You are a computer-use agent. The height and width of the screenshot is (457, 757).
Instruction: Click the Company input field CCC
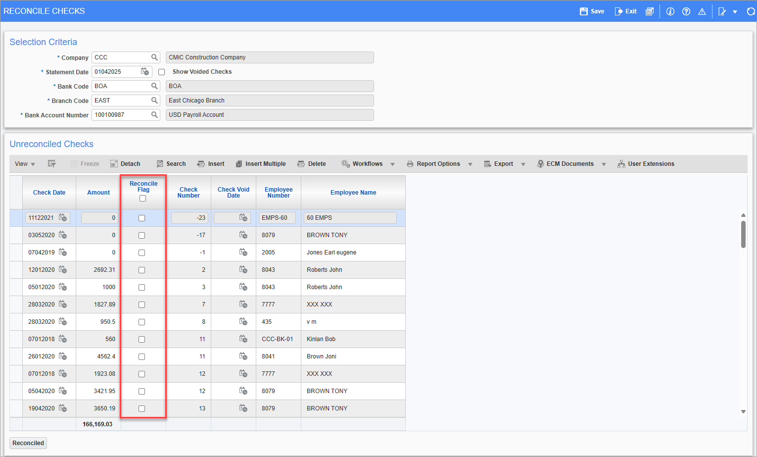click(x=122, y=57)
